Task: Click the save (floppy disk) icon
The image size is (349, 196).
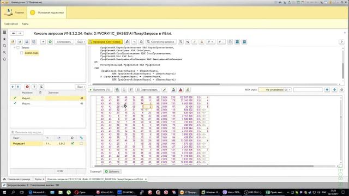Action: (27, 42)
